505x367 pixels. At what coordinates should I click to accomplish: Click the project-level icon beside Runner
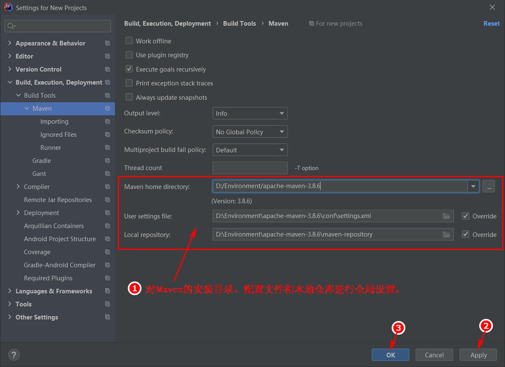107,148
